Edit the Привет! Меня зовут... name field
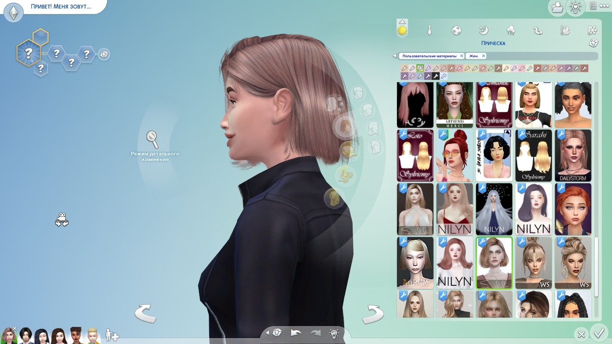Screen dimensions: 612x344 coord(60,7)
